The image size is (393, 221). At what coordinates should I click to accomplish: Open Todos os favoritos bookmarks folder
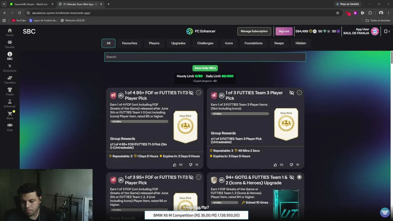click(378, 21)
